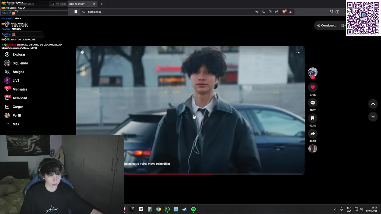Save the video with the bookmark icon
Viewport: 381px width, 214px height.
[x=313, y=118]
